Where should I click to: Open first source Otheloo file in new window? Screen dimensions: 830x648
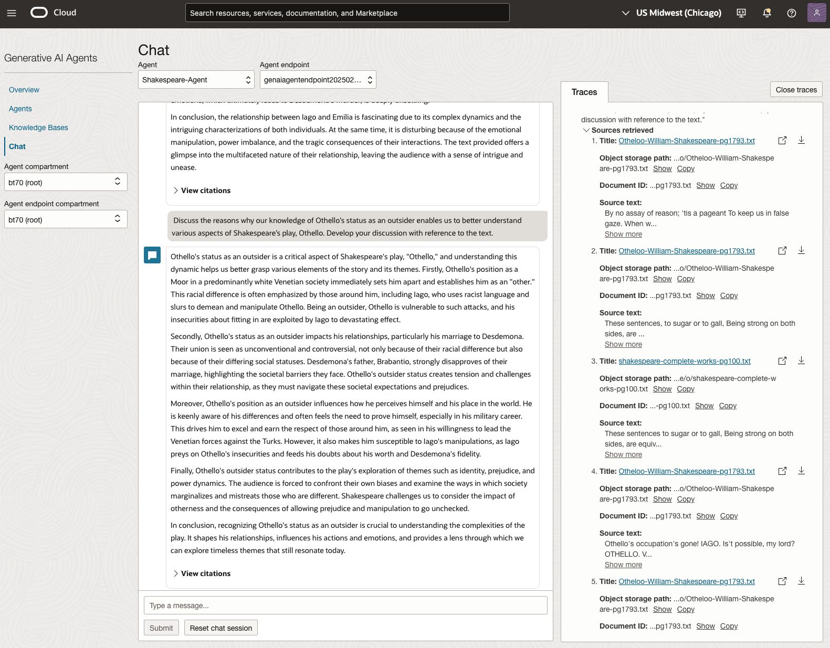(782, 141)
